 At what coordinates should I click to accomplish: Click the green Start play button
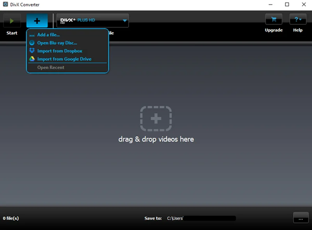pyautogui.click(x=12, y=21)
